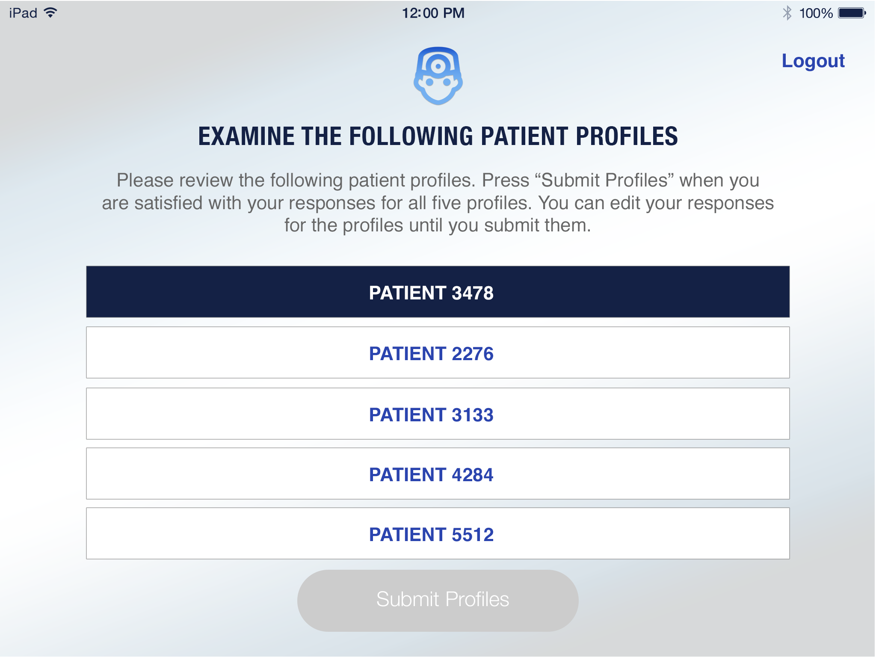Tap the Wi-Fi signal icon
This screenshot has height=657, width=876.
point(50,13)
